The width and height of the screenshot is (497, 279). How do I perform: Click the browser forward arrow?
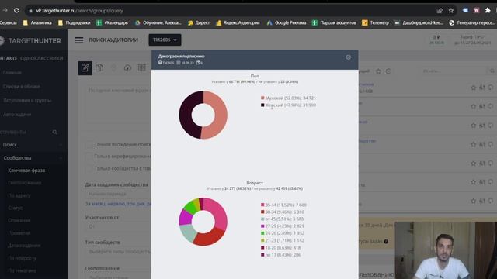(x=5, y=10)
